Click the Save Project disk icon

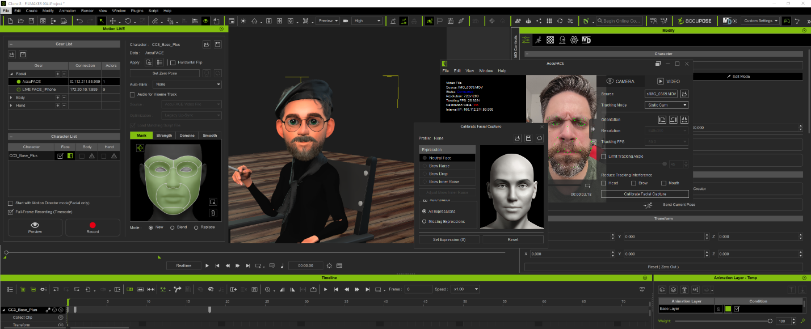coord(32,20)
